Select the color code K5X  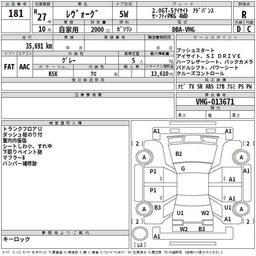tap(53, 73)
